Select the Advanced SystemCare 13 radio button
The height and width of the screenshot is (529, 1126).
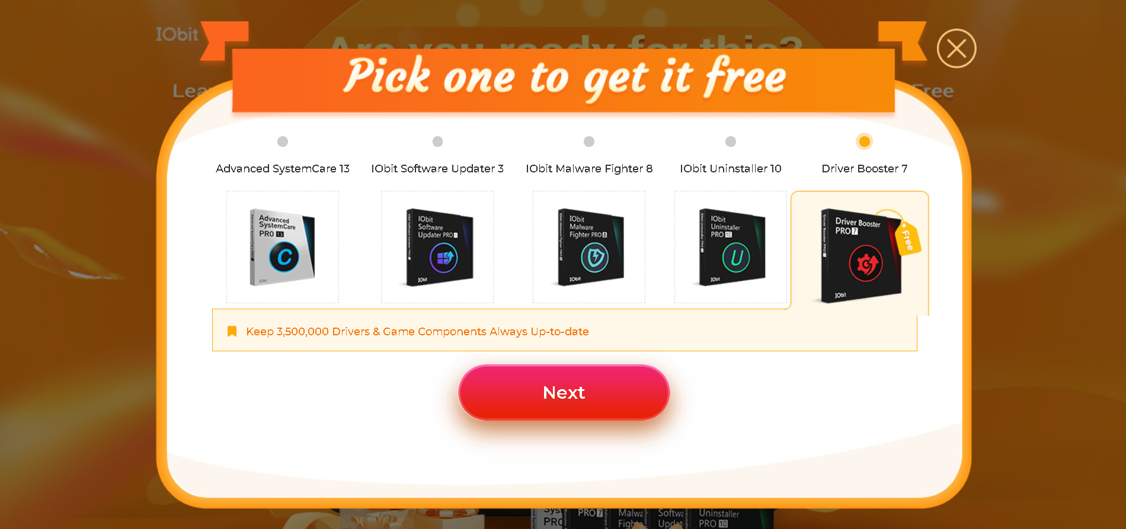(283, 142)
